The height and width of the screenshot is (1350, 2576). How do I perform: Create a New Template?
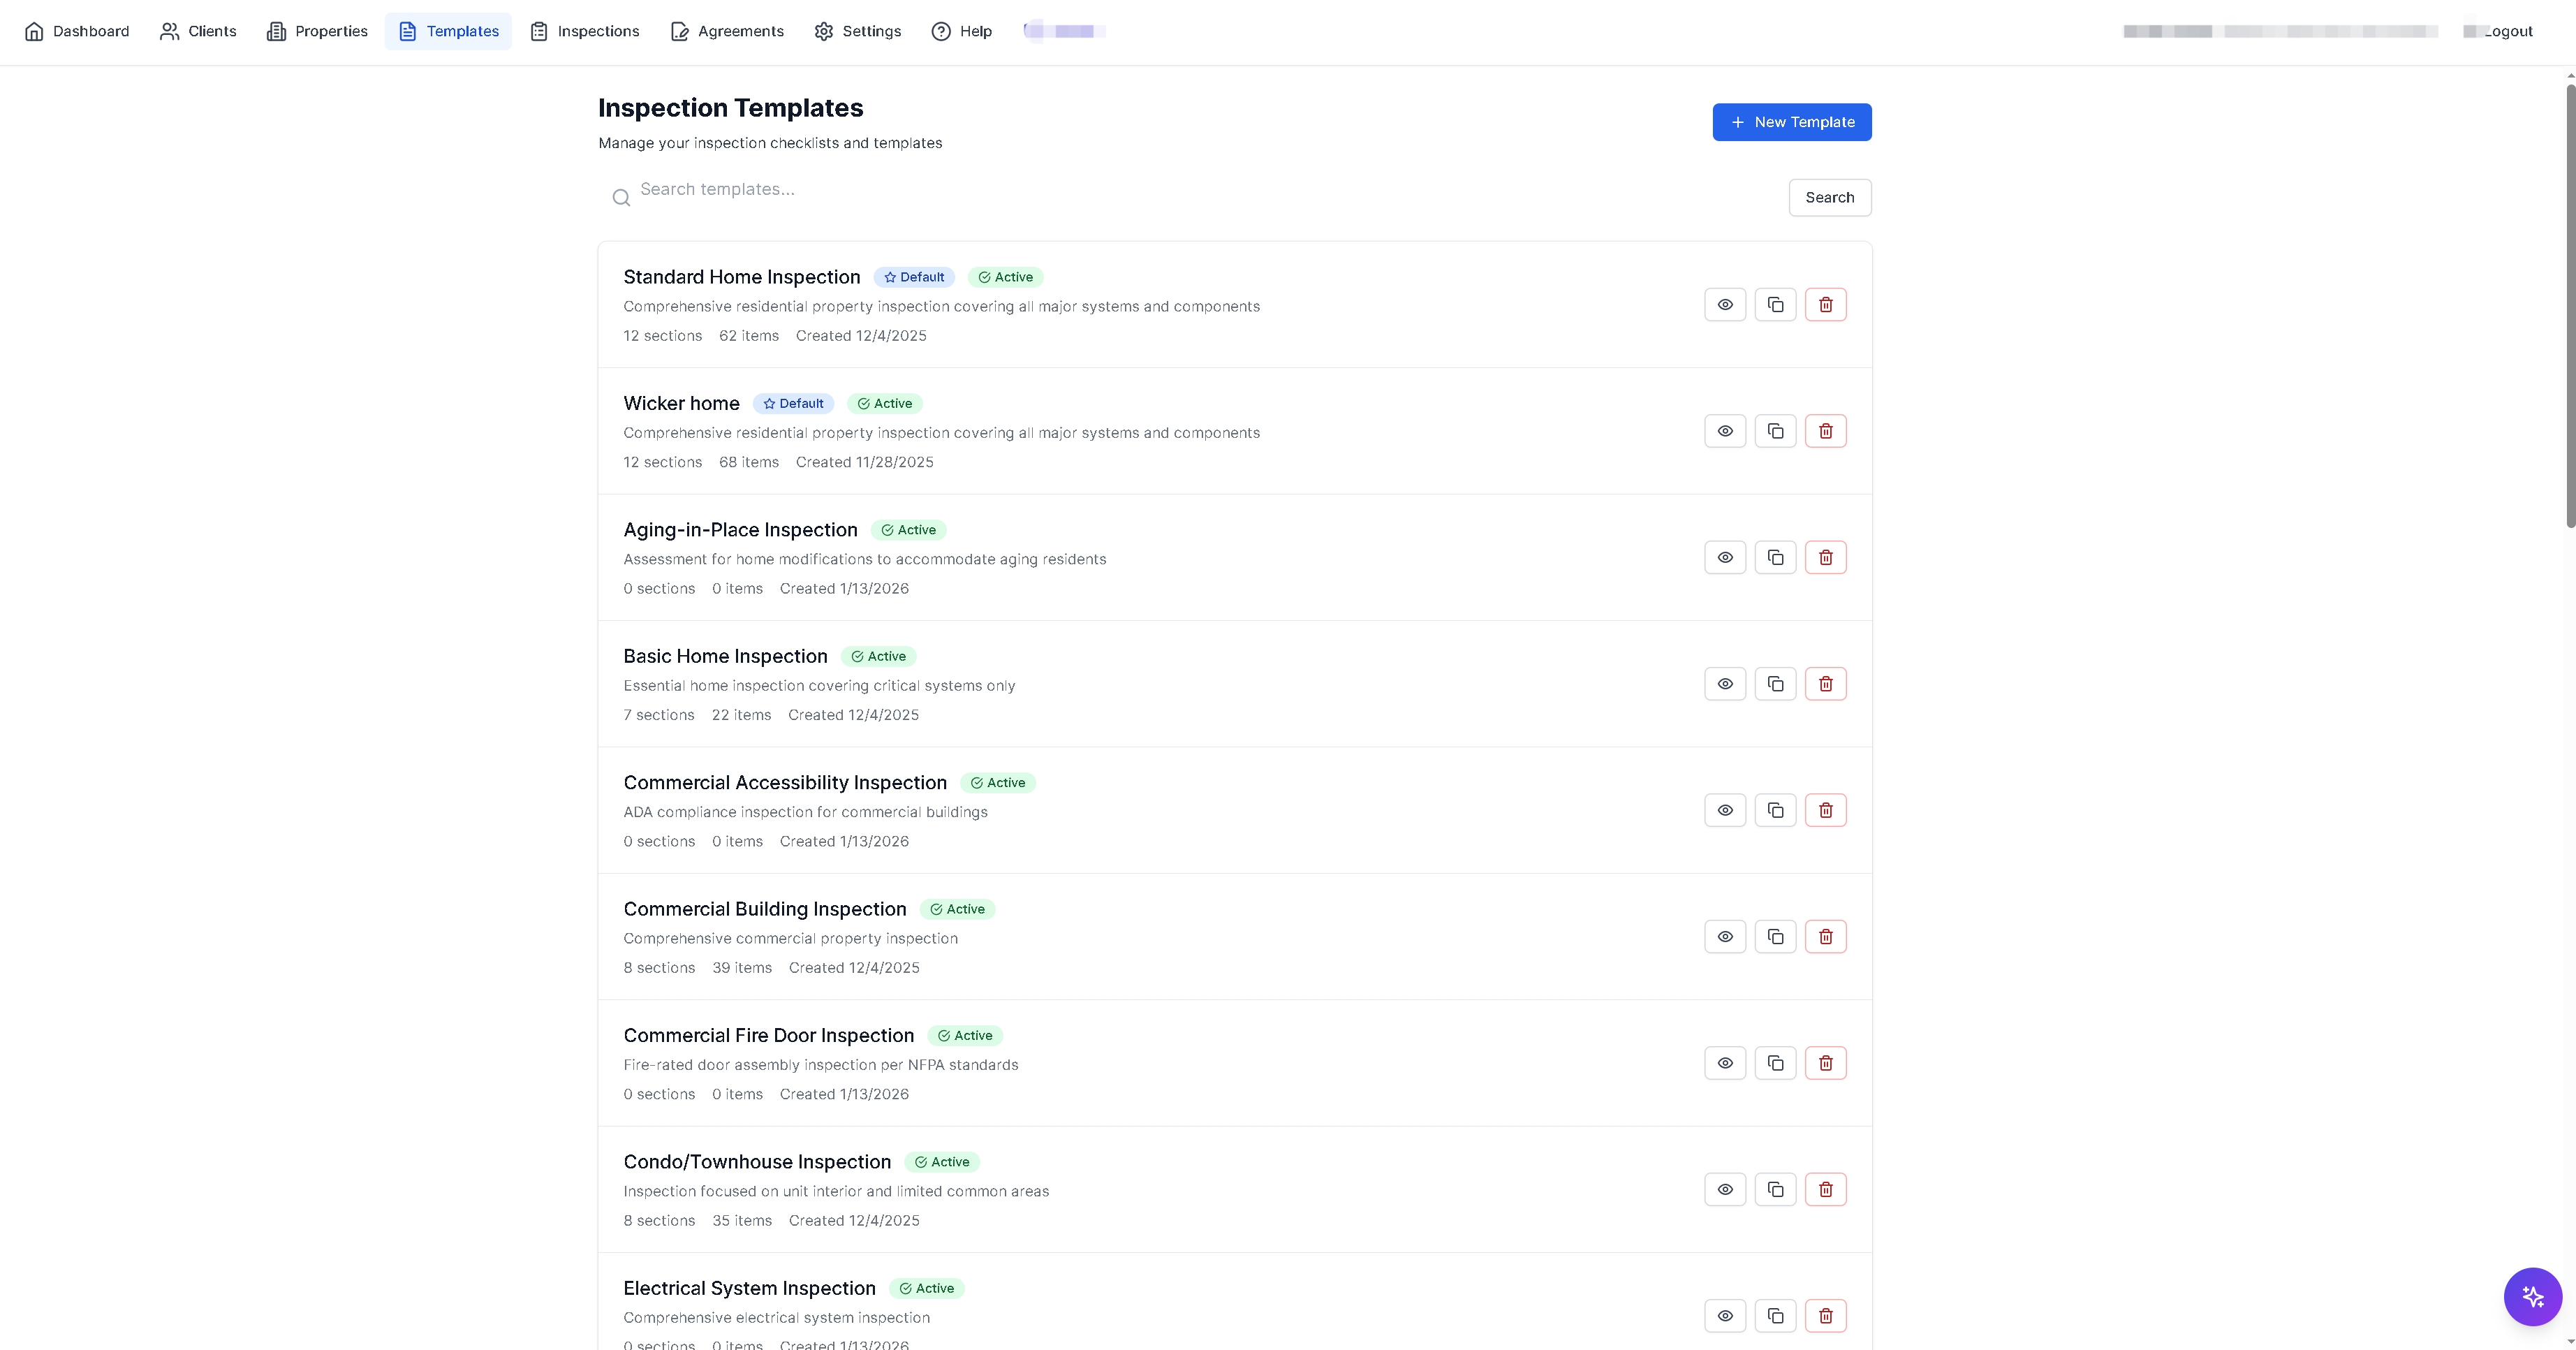1791,122
